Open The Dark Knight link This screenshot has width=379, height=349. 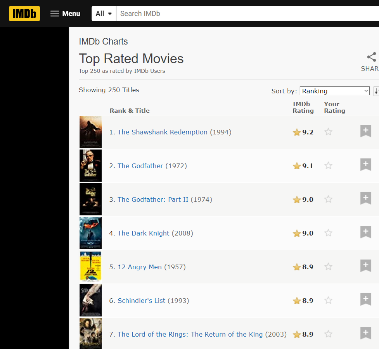pyautogui.click(x=143, y=233)
